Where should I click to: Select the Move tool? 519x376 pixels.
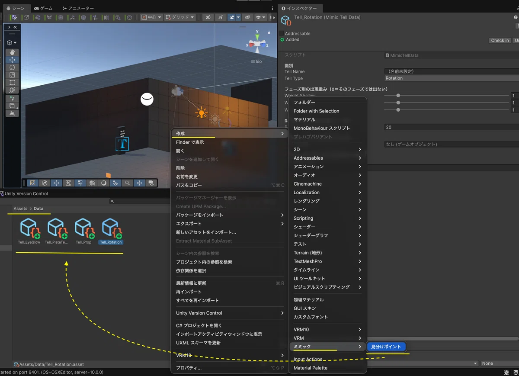click(x=12, y=60)
